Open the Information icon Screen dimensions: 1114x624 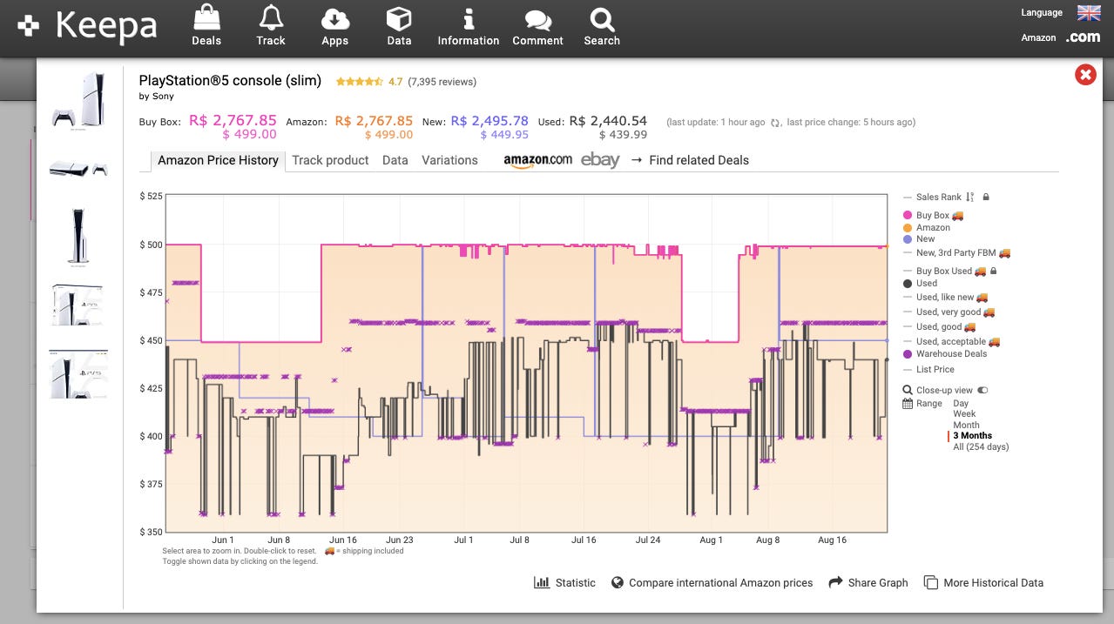pos(469,18)
